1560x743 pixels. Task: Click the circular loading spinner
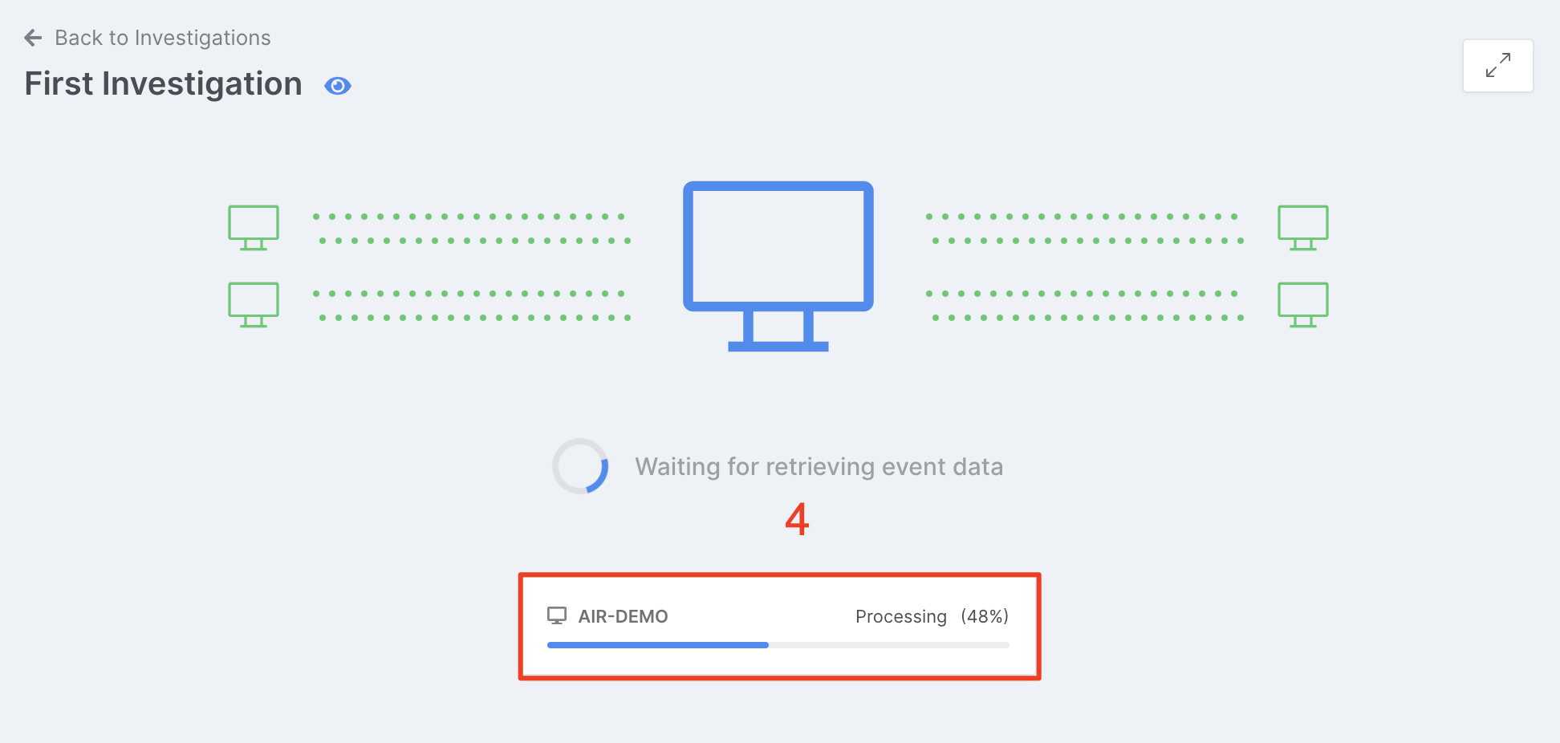pos(580,466)
